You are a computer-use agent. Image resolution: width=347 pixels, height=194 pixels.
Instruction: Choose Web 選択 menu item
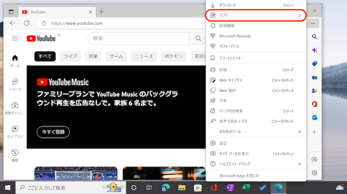tap(256, 90)
